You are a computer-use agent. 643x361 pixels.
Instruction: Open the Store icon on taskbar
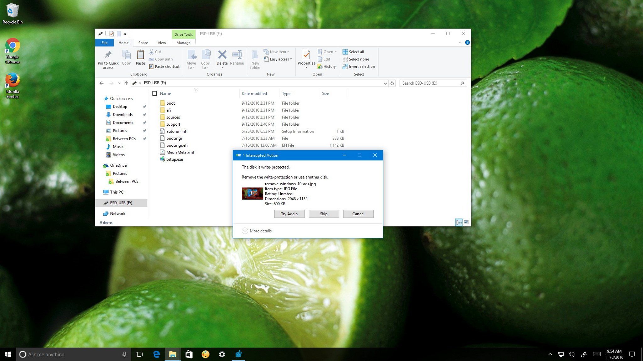(x=189, y=354)
